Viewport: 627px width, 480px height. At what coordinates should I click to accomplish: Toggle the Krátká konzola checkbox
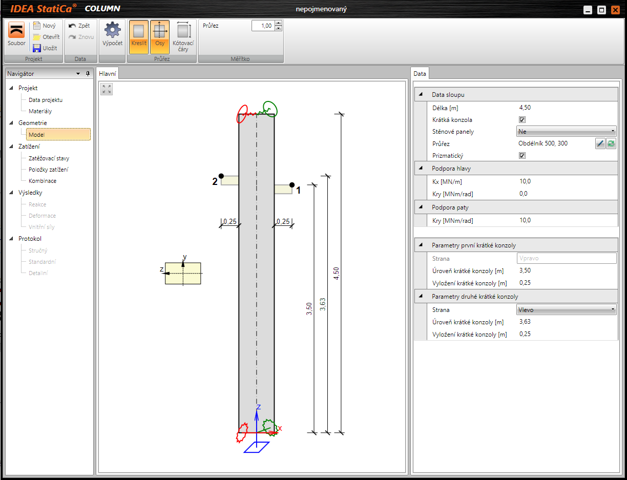[522, 120]
